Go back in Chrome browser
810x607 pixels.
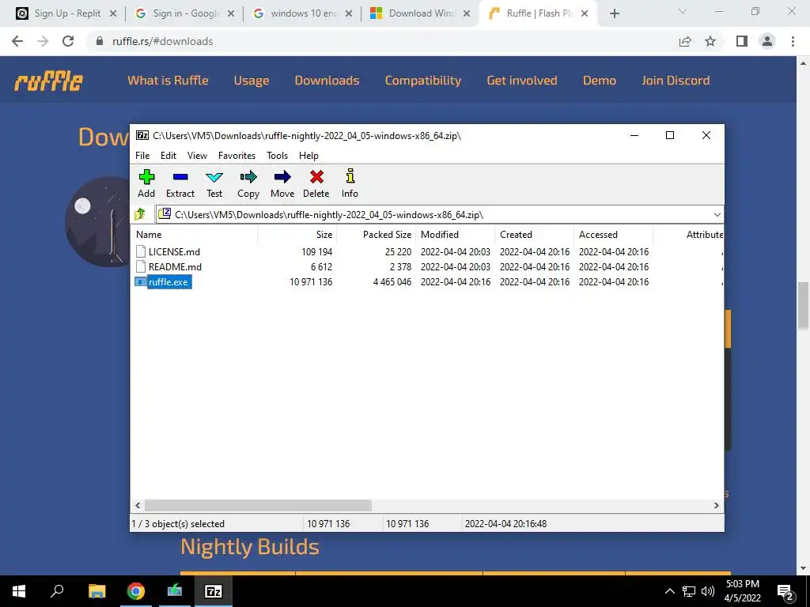(x=17, y=41)
